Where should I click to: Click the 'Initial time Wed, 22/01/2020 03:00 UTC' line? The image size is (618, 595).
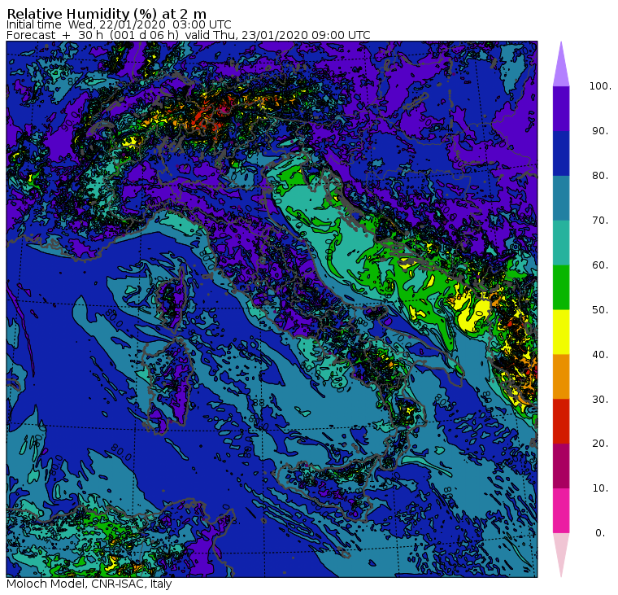coord(119,24)
